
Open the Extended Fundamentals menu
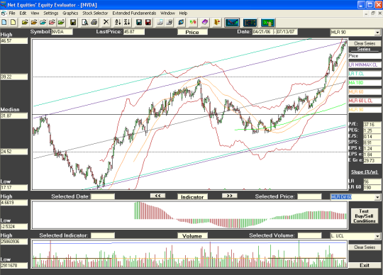(134, 13)
